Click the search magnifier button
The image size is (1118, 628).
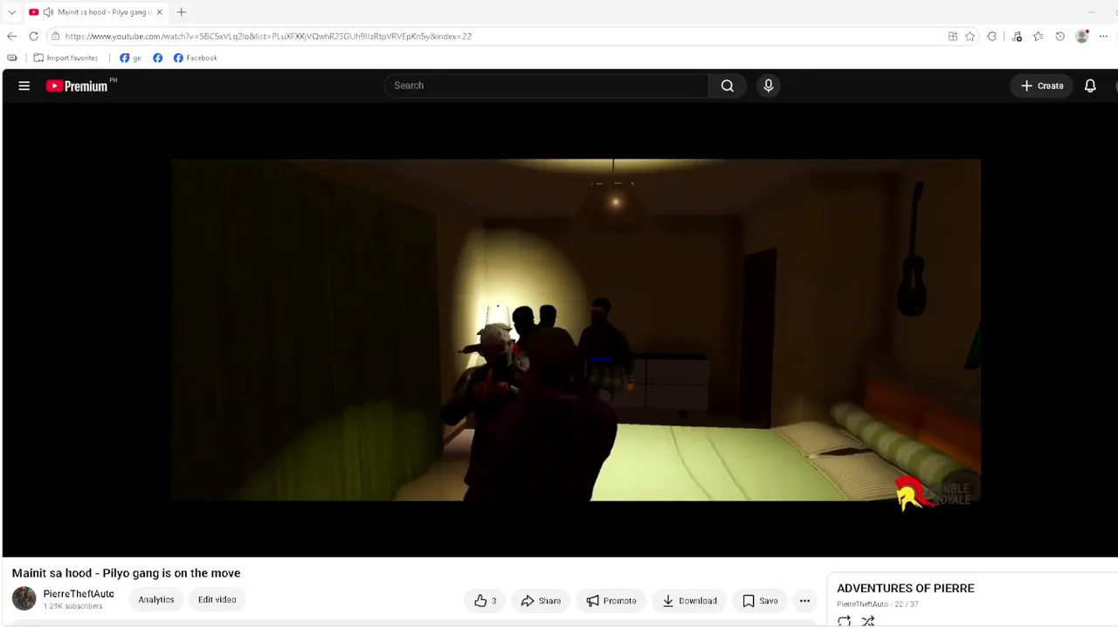[728, 85]
